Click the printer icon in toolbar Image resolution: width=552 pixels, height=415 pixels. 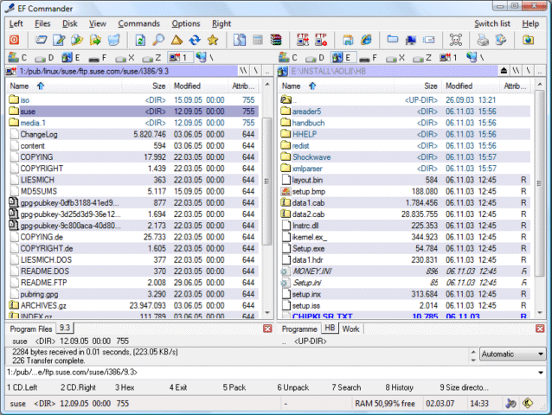483,40
